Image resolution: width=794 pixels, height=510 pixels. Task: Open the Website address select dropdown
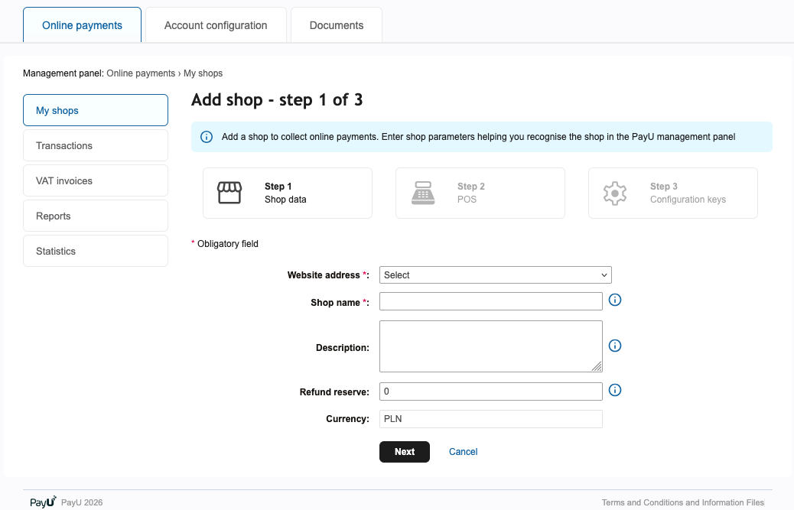[495, 274]
